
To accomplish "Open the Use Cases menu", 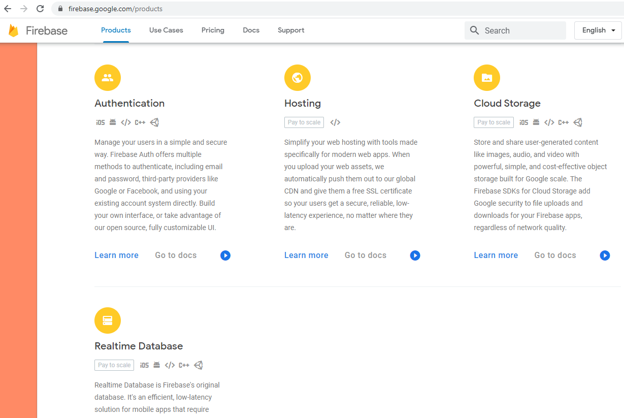I will click(x=166, y=30).
